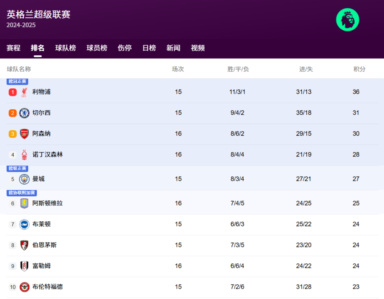Open the 球队榜 team stats tab
Viewport: 384px width, 299px height.
point(65,48)
